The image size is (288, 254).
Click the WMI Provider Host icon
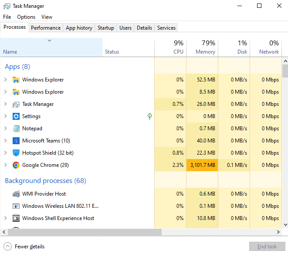point(16,194)
